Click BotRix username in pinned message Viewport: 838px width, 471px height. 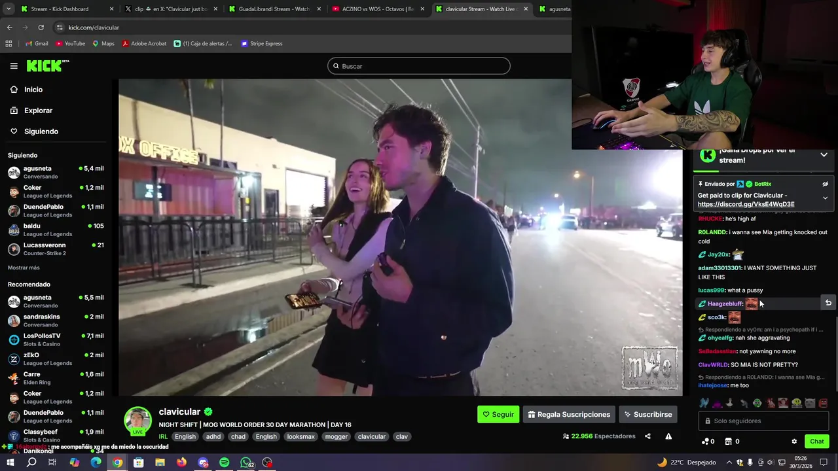pos(763,184)
